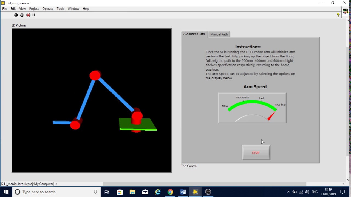Click inside the 3D Picture robot display

coord(92,100)
